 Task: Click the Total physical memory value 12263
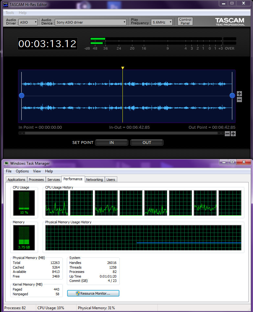pos(55,263)
